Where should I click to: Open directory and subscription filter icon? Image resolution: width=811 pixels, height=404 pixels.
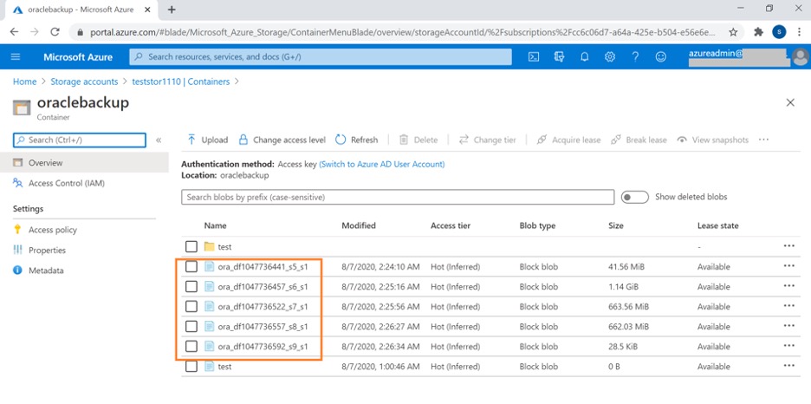(x=560, y=57)
